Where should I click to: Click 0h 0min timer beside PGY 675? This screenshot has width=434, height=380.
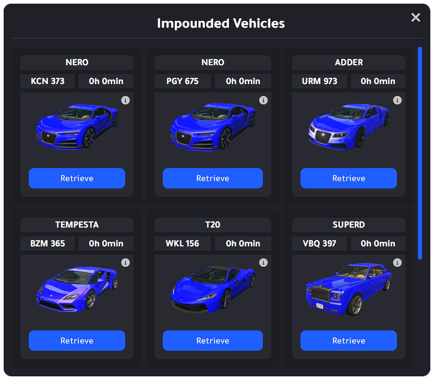[x=243, y=81]
